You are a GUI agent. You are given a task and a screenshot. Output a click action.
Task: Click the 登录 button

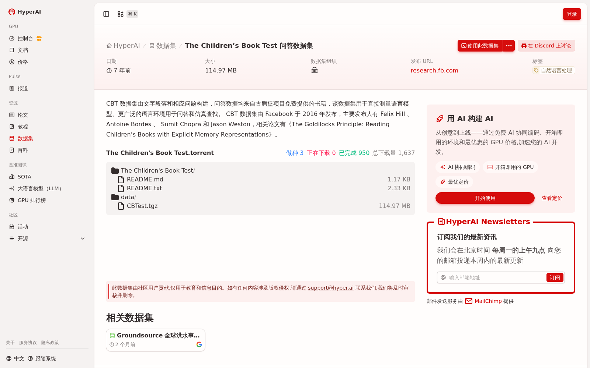pos(572,14)
